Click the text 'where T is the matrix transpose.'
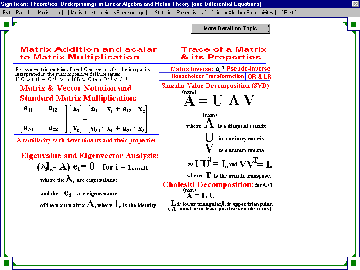Screen dimensions: 360x270 pos(229,175)
